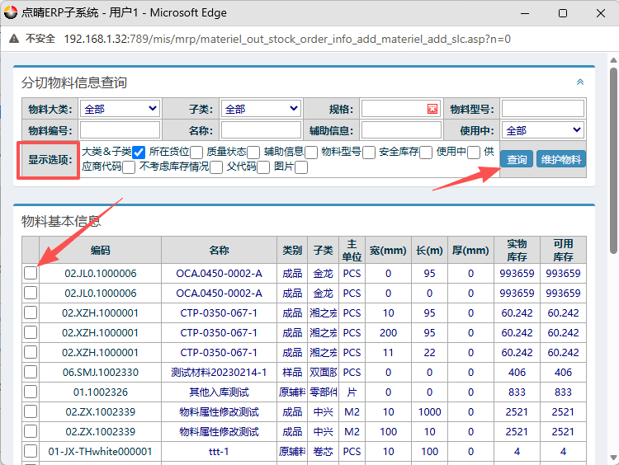Focus the 辅助信息 input field

[x=401, y=130]
